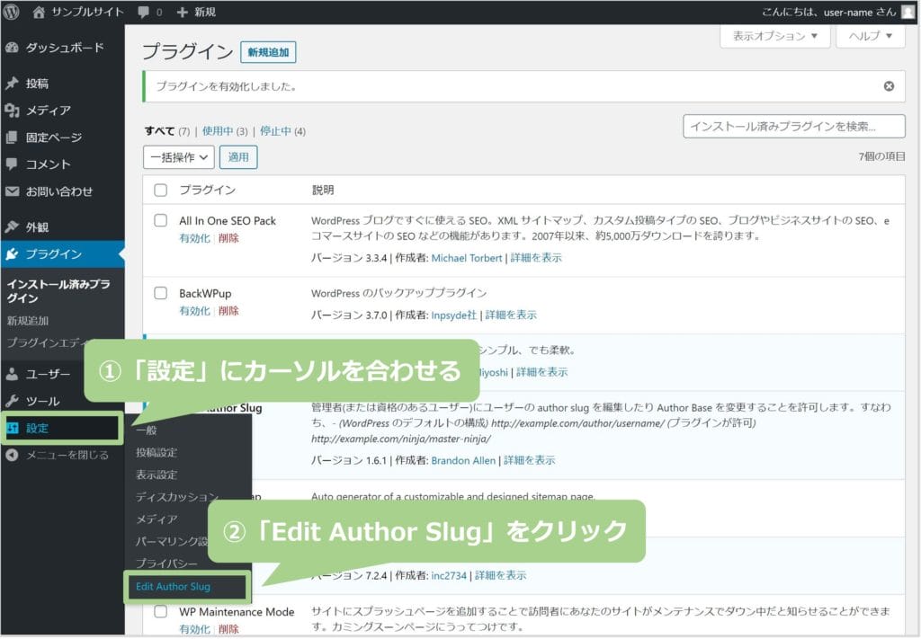Click the メディア sidebar icon
The width and height of the screenshot is (921, 639).
pos(13,111)
